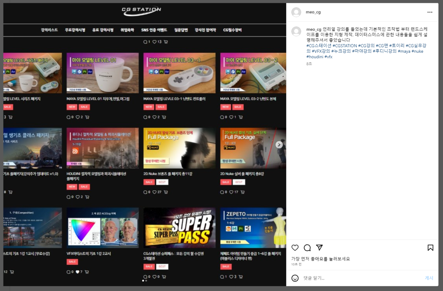Submit the comment with 게시 button

pyautogui.click(x=429, y=278)
